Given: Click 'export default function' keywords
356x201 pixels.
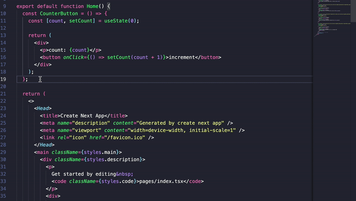Looking at the screenshot, I should (x=50, y=6).
